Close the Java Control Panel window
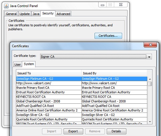 121,5
